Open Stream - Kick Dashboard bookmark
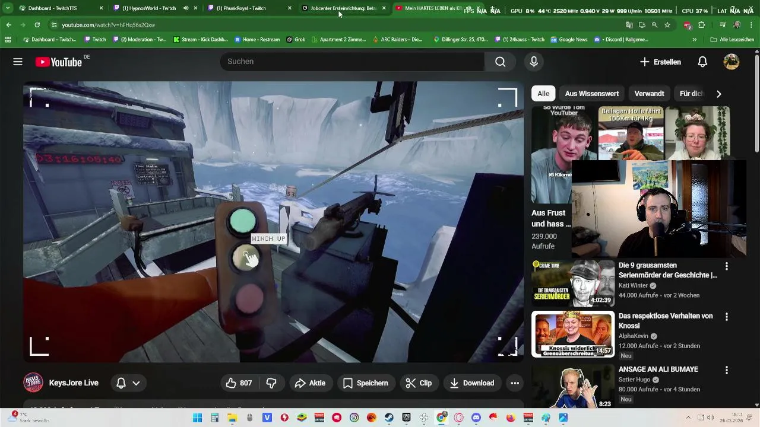 coord(201,40)
